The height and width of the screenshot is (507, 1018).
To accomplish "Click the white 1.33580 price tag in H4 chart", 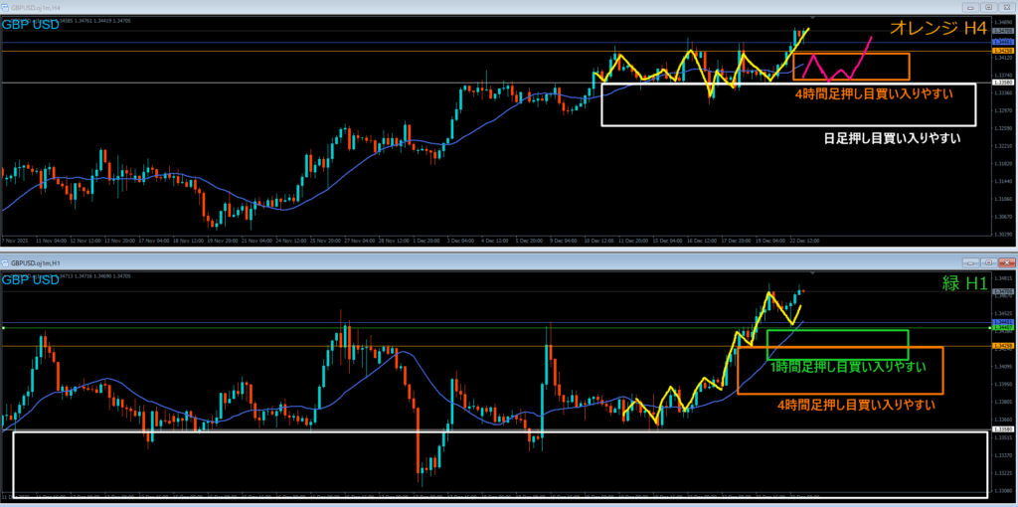I will point(1002,83).
